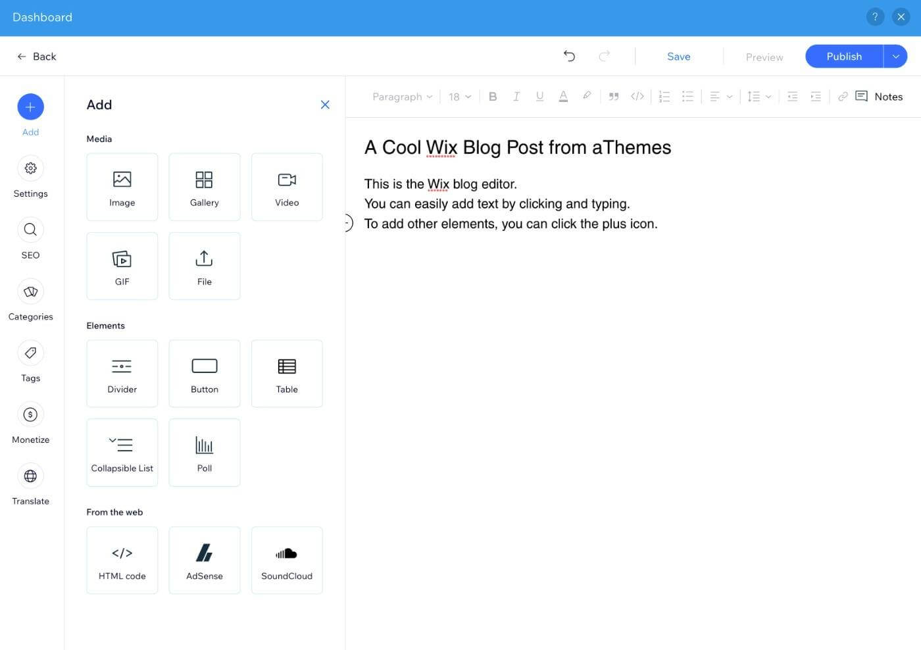Increase text indent
The height and width of the screenshot is (650, 921).
click(x=816, y=97)
